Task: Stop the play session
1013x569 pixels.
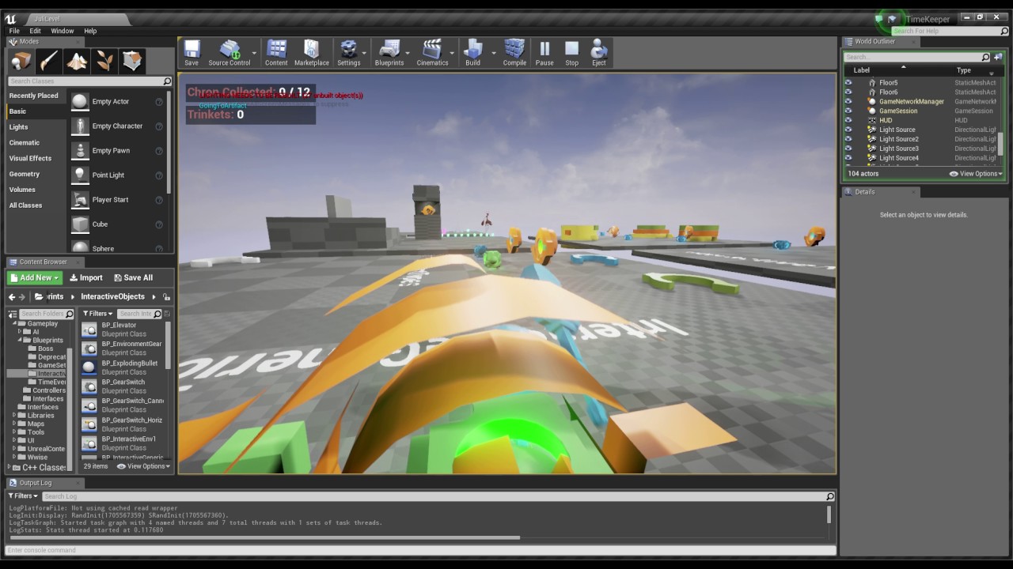Action: (571, 53)
